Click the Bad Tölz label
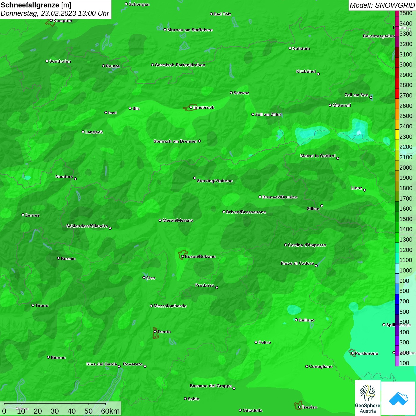Image resolution: width=416 pixels, height=416 pixels. (222, 14)
